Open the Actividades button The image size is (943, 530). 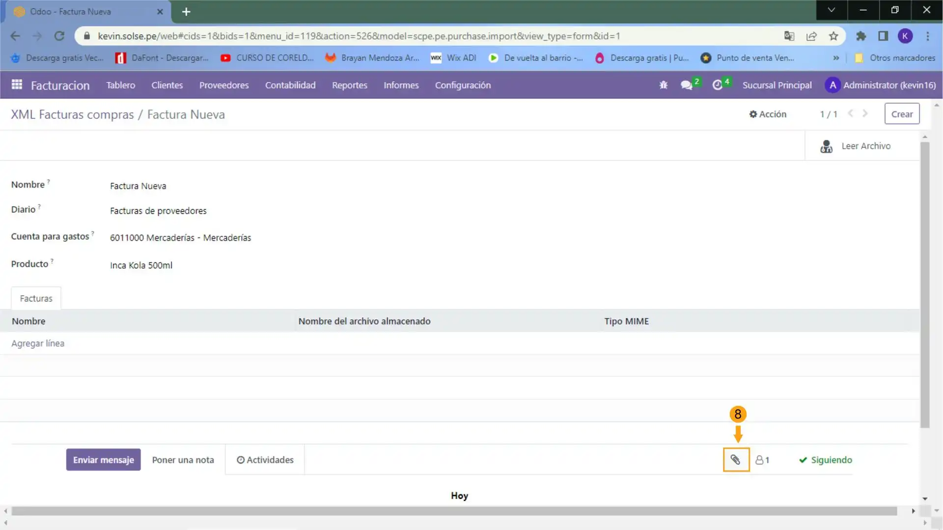pyautogui.click(x=265, y=460)
